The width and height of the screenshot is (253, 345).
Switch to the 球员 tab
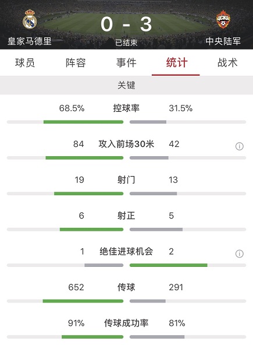coord(25,63)
